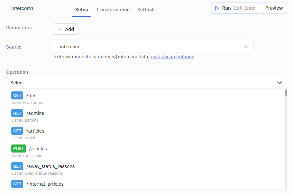Click the Operation Select.. combo box

pos(147,82)
